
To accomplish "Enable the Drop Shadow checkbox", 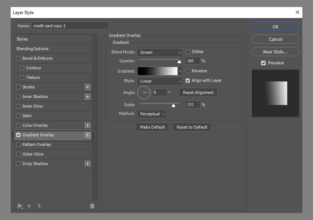I will click(18, 164).
